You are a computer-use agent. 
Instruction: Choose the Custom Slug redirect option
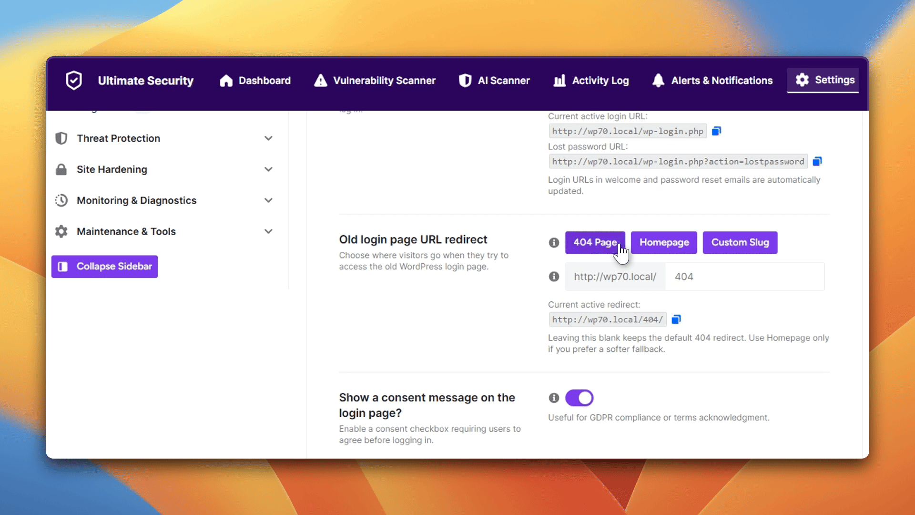click(x=740, y=243)
